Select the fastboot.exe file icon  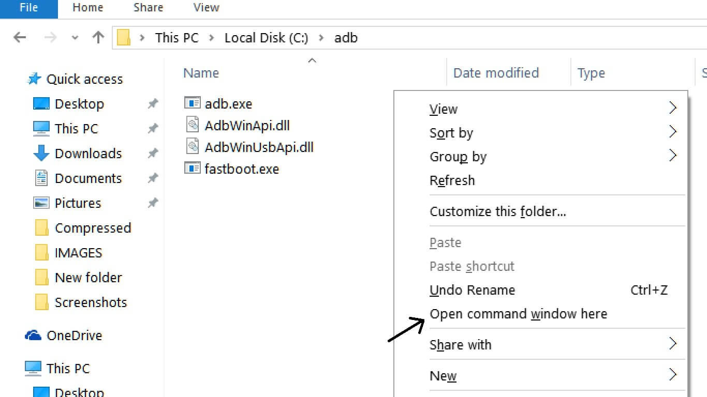[192, 169]
